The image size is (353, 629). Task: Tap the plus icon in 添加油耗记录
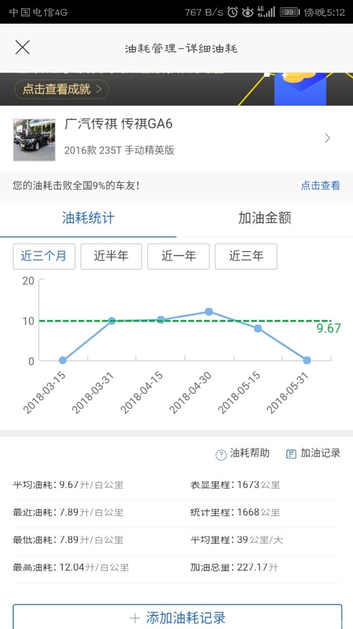(135, 618)
